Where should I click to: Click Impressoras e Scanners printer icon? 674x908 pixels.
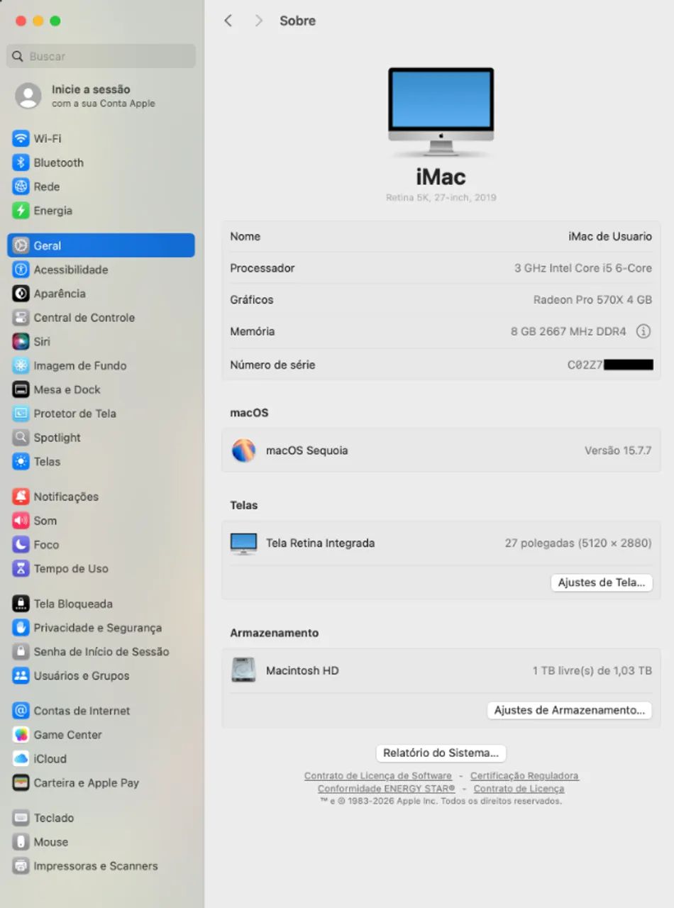pos(21,866)
